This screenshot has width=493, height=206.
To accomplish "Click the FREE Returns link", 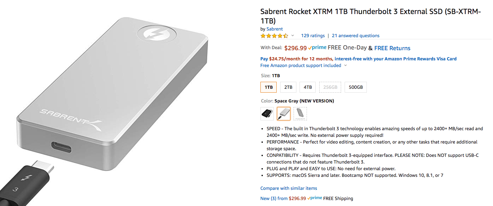I will [x=392, y=48].
